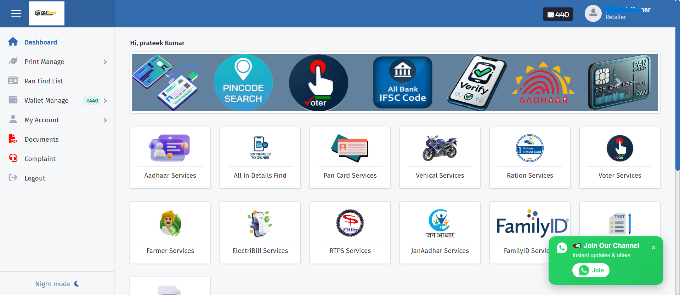Click the Aadhaar Services card icon
The image size is (680, 295).
[170, 148]
